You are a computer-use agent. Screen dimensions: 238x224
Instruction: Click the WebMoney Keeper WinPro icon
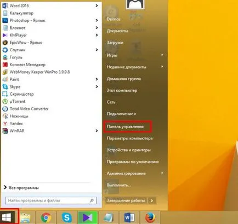5,72
